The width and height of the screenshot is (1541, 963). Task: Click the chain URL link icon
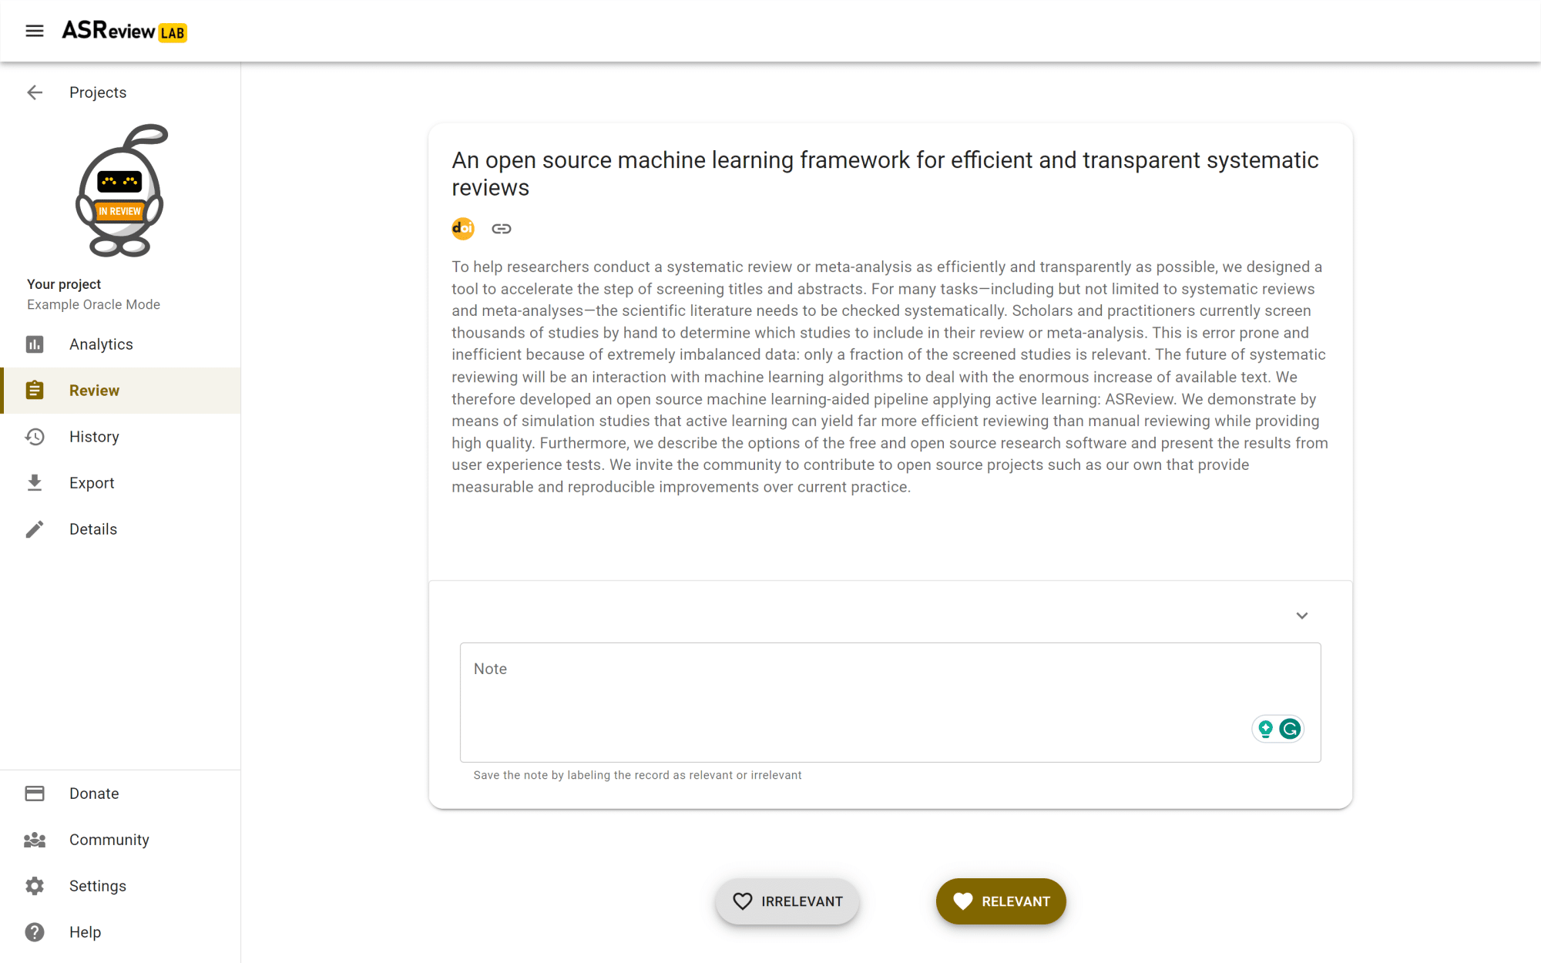point(502,229)
